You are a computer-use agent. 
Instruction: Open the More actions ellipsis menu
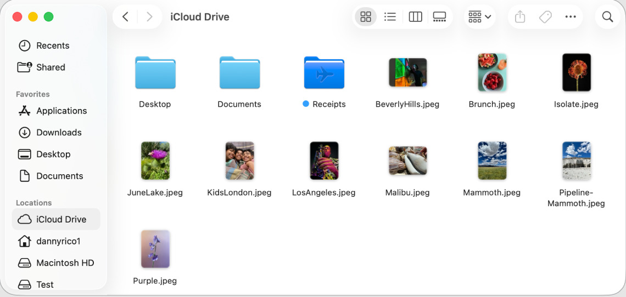point(570,17)
